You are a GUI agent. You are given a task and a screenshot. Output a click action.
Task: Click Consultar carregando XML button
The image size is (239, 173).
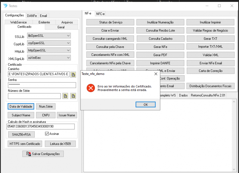point(110,39)
